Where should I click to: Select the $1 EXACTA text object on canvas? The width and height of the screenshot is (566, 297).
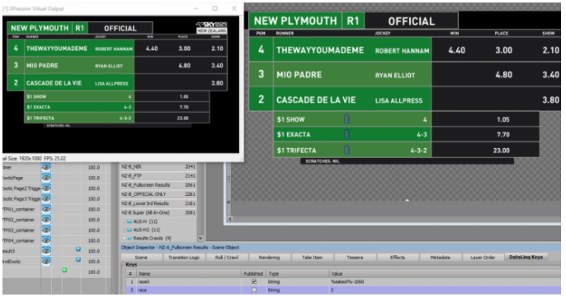click(x=294, y=135)
